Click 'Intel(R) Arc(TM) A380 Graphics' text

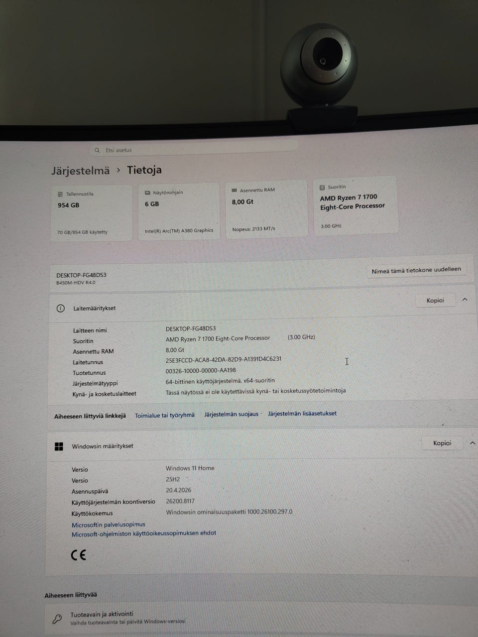coord(179,231)
